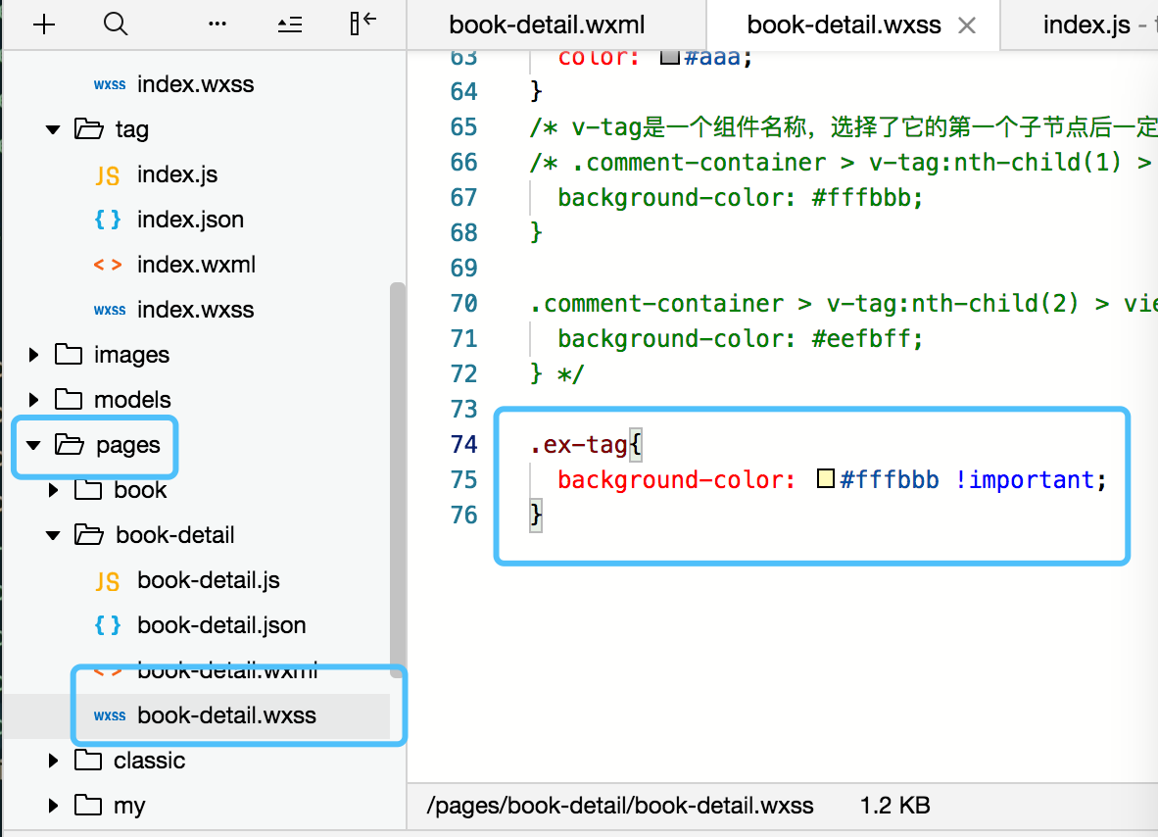Open index.json in tag folder

tap(190, 220)
